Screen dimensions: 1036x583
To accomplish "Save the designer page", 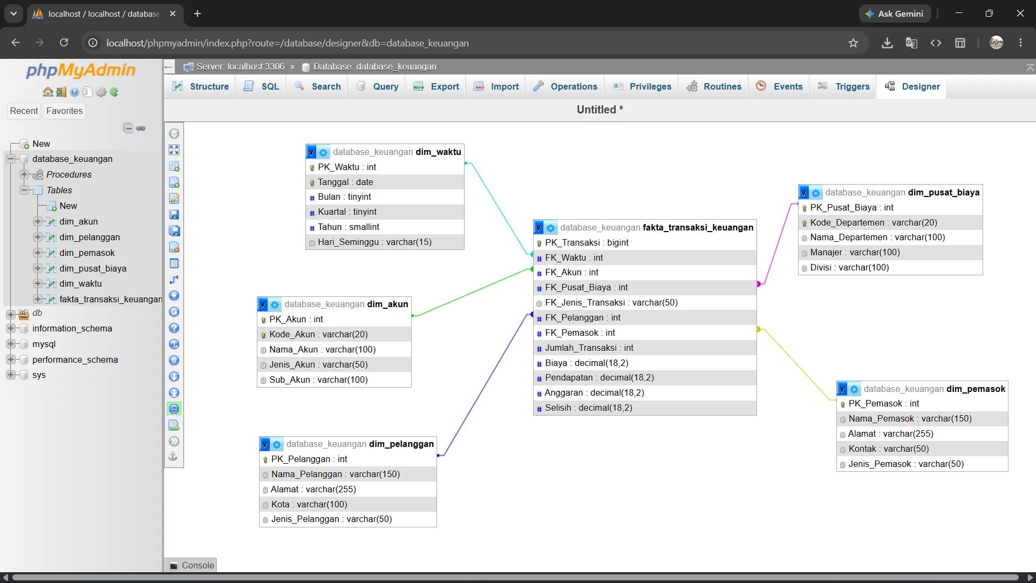I will tap(174, 215).
